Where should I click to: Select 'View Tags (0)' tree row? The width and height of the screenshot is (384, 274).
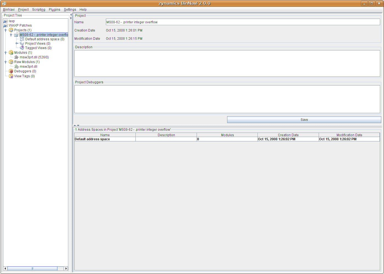[x=24, y=76]
